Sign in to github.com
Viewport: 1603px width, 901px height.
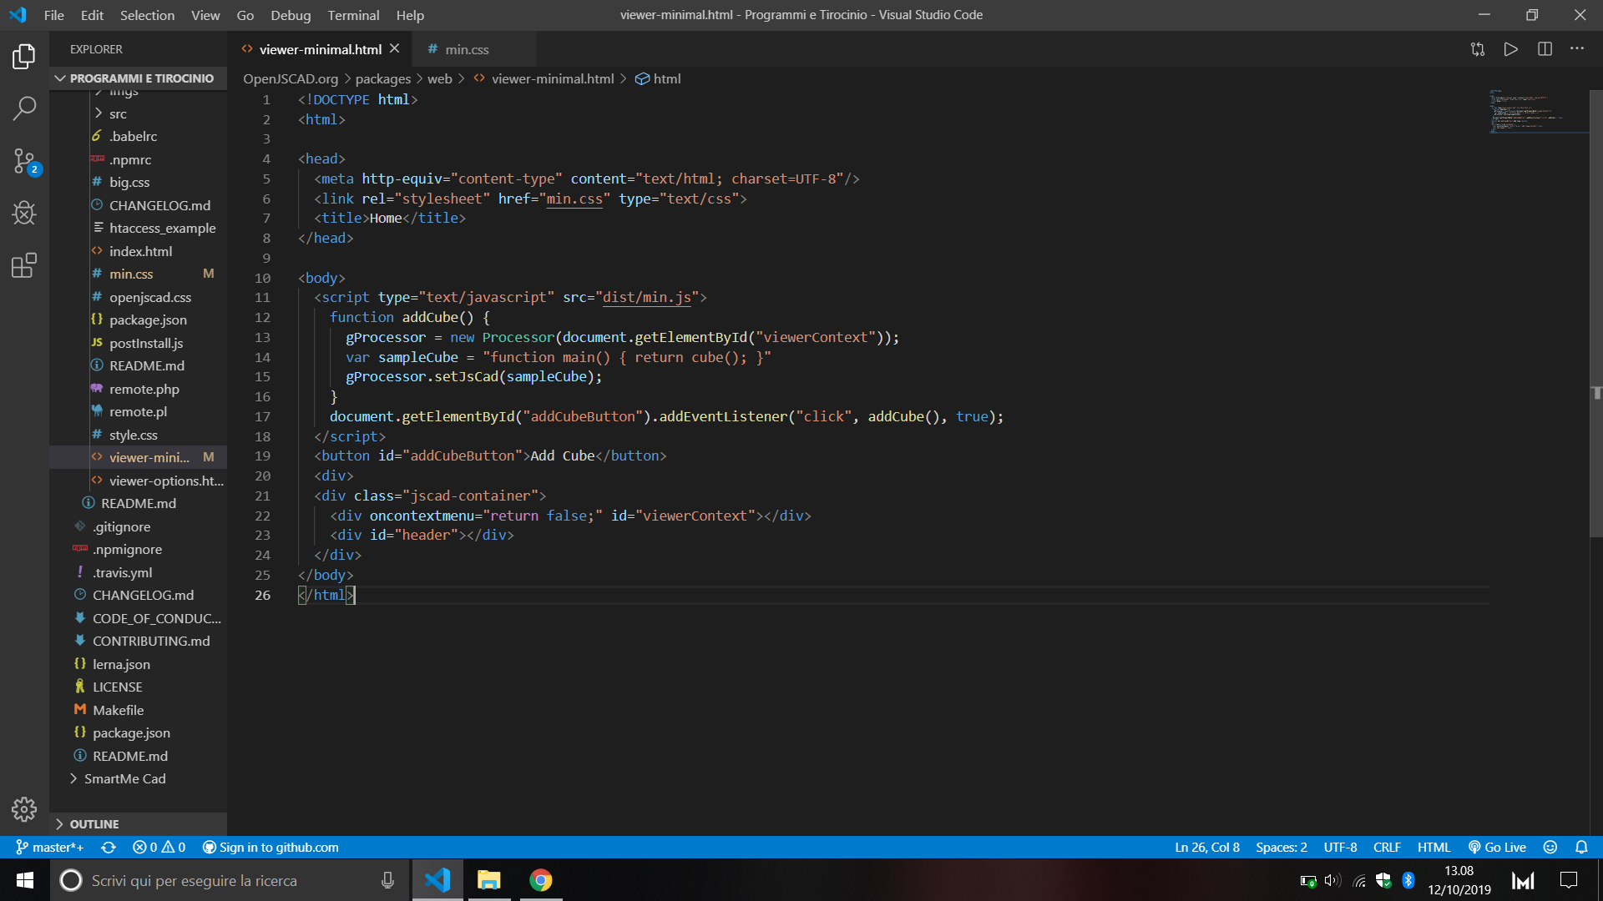point(270,847)
